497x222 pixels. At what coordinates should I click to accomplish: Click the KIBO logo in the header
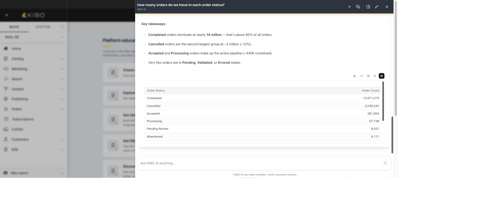(33, 15)
